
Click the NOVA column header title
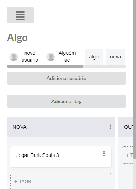coord(19,127)
